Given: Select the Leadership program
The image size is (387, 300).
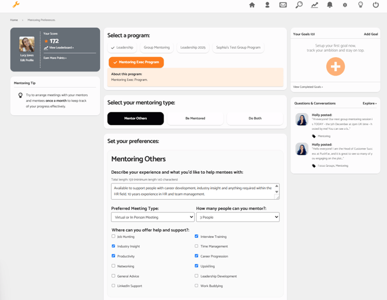Looking at the screenshot, I should (122, 47).
